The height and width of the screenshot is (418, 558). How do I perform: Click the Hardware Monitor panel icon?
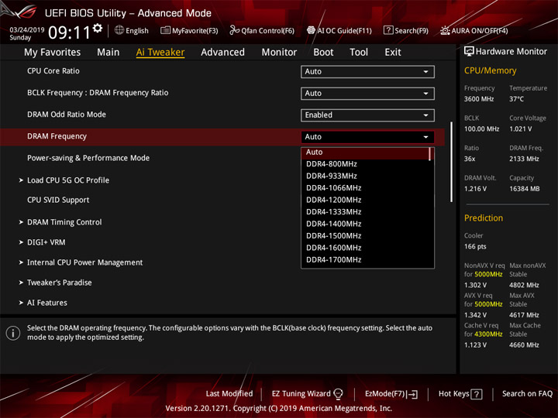click(469, 51)
